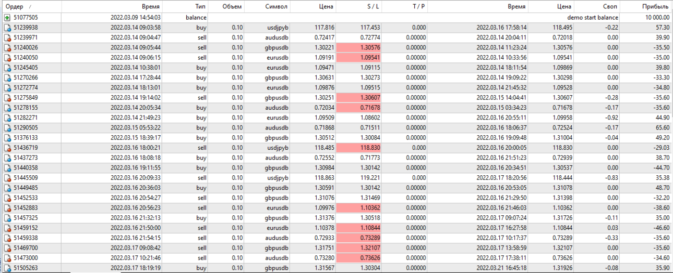The width and height of the screenshot is (673, 273).
Task: Click the icon beside order 51459152
Action: [7, 228]
